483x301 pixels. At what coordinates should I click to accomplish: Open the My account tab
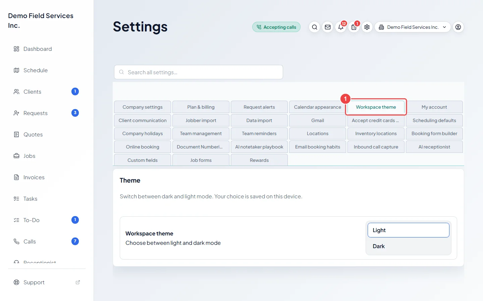(x=434, y=107)
